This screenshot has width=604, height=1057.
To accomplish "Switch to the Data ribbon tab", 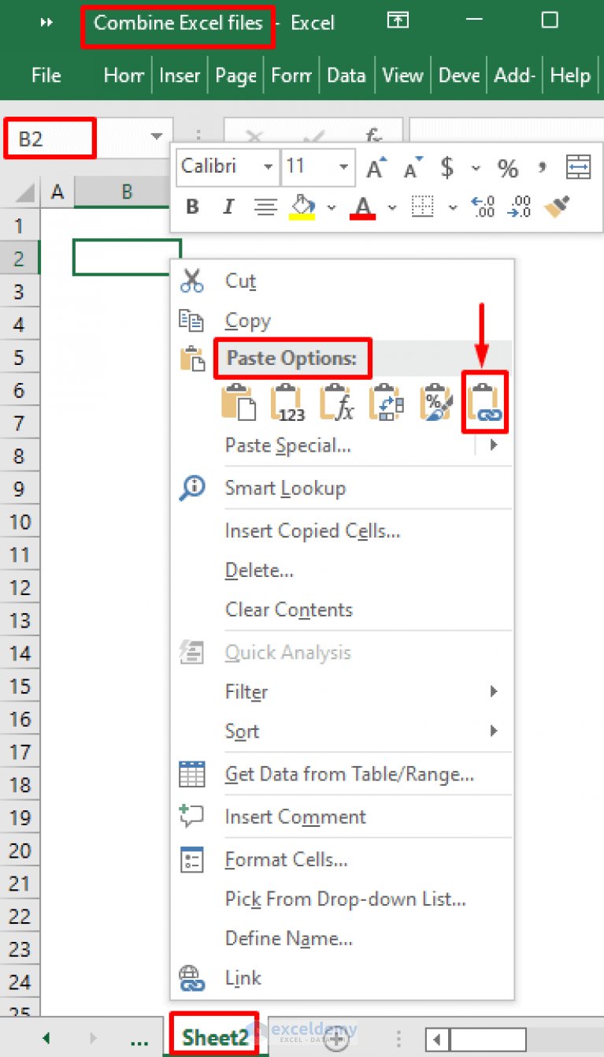I will pyautogui.click(x=346, y=76).
